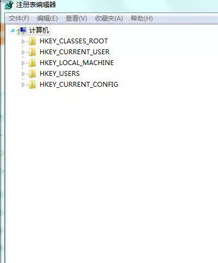The image size is (218, 263).
Task: Select the 计算机 tree label
Action: (39, 30)
